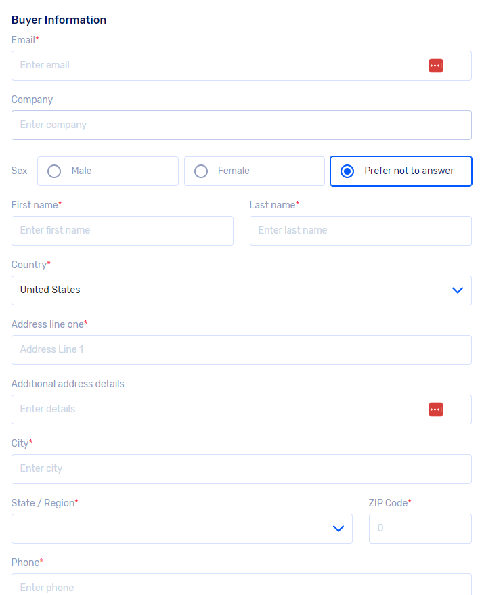Click the State / Region chevron arrow
482x595 pixels.
coord(338,529)
